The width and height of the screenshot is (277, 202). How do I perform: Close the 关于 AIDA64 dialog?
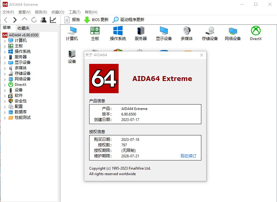click(x=202, y=55)
